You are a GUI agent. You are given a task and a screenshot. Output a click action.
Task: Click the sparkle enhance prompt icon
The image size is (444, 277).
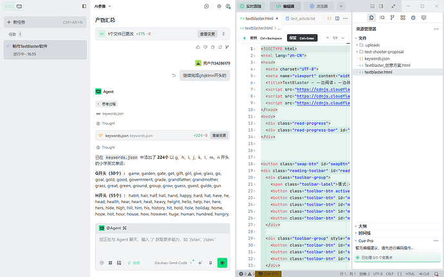click(200, 263)
